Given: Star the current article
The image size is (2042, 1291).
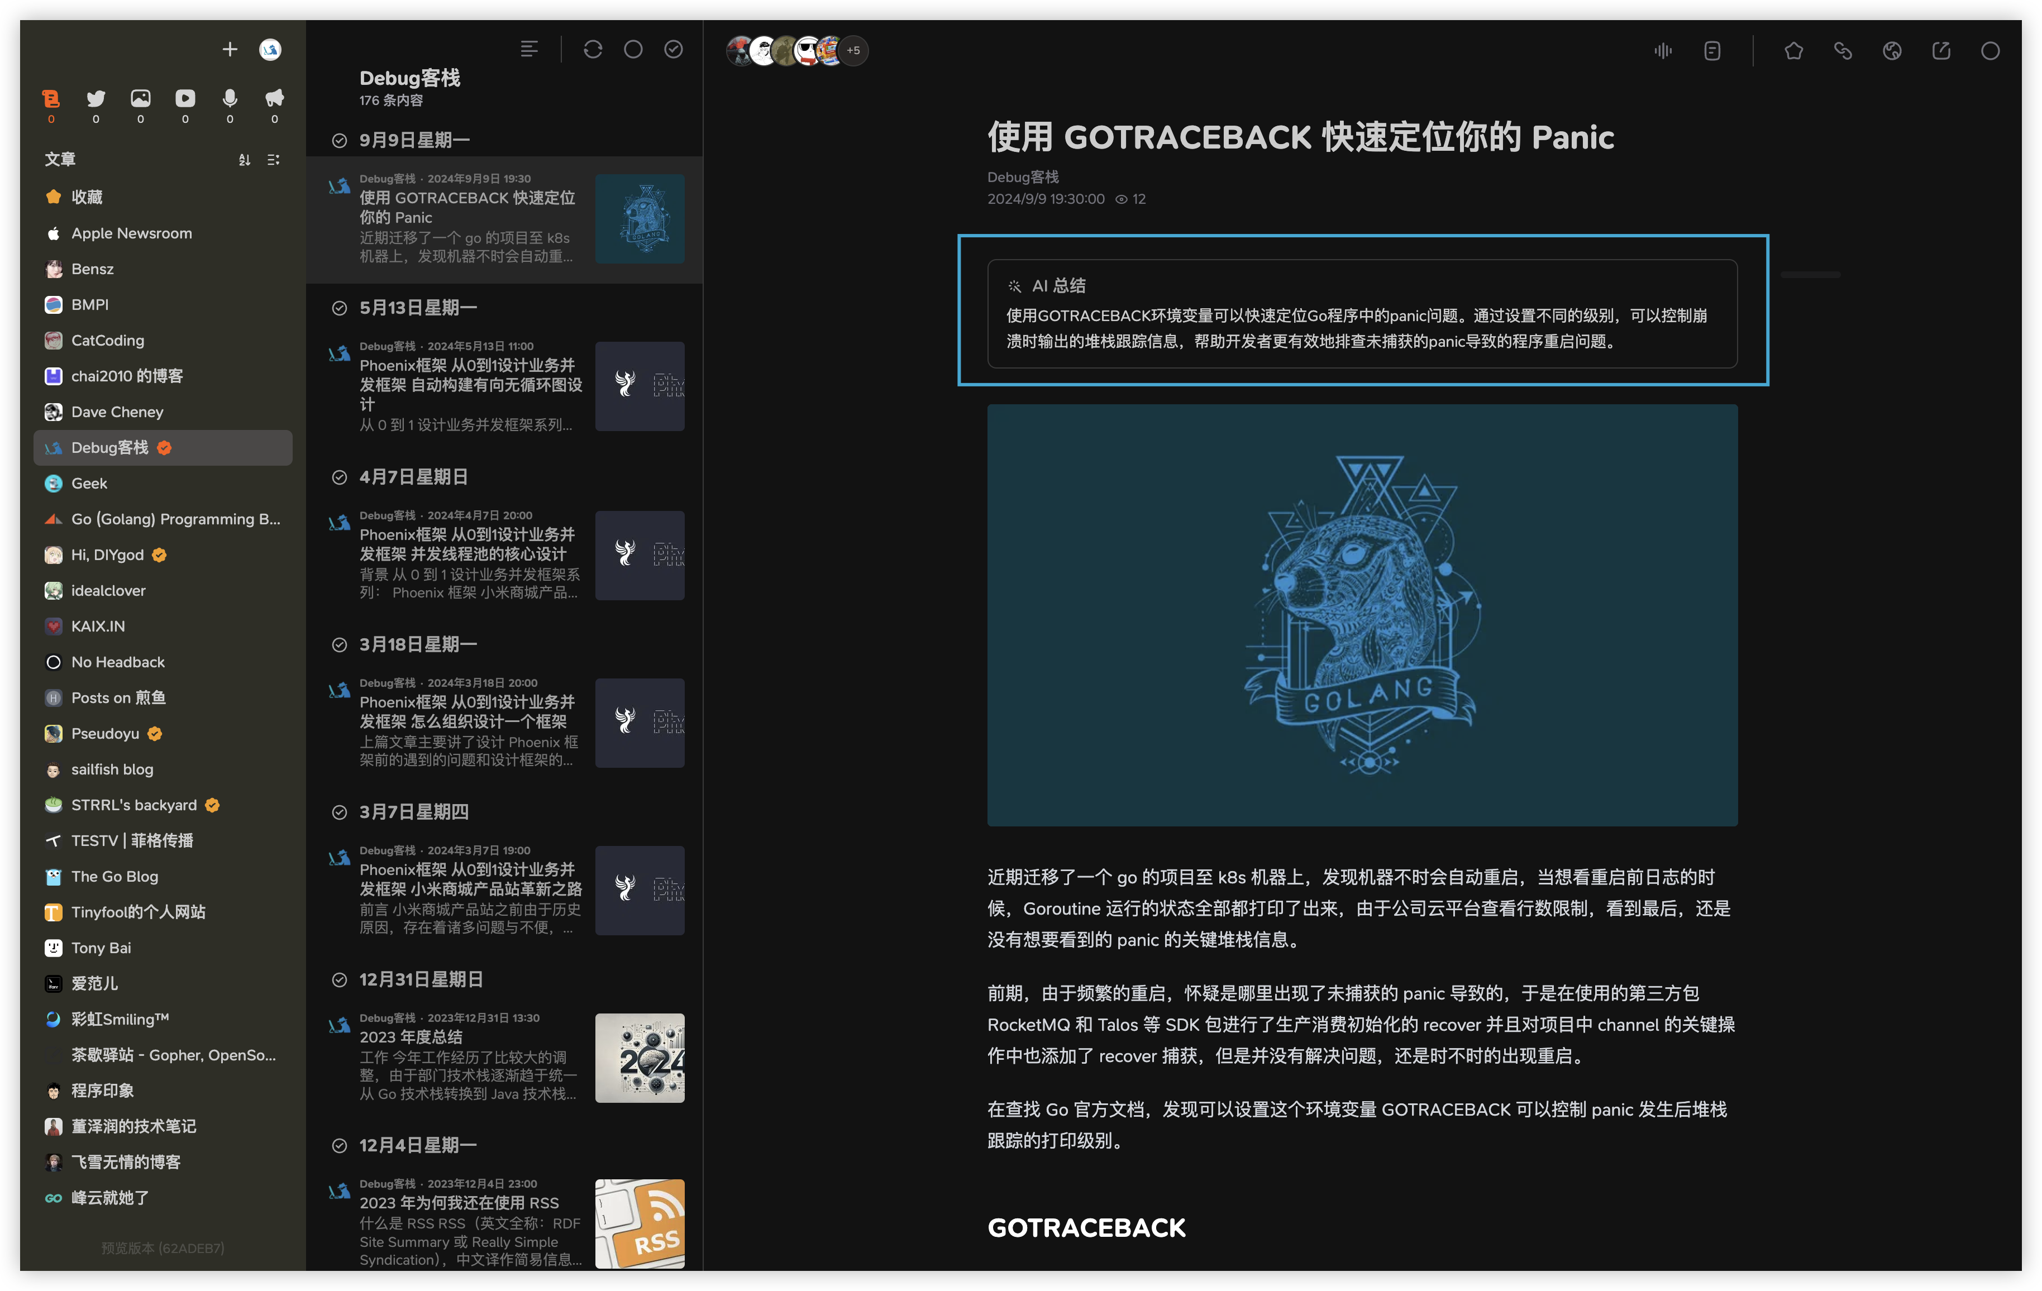Looking at the screenshot, I should [x=1793, y=51].
